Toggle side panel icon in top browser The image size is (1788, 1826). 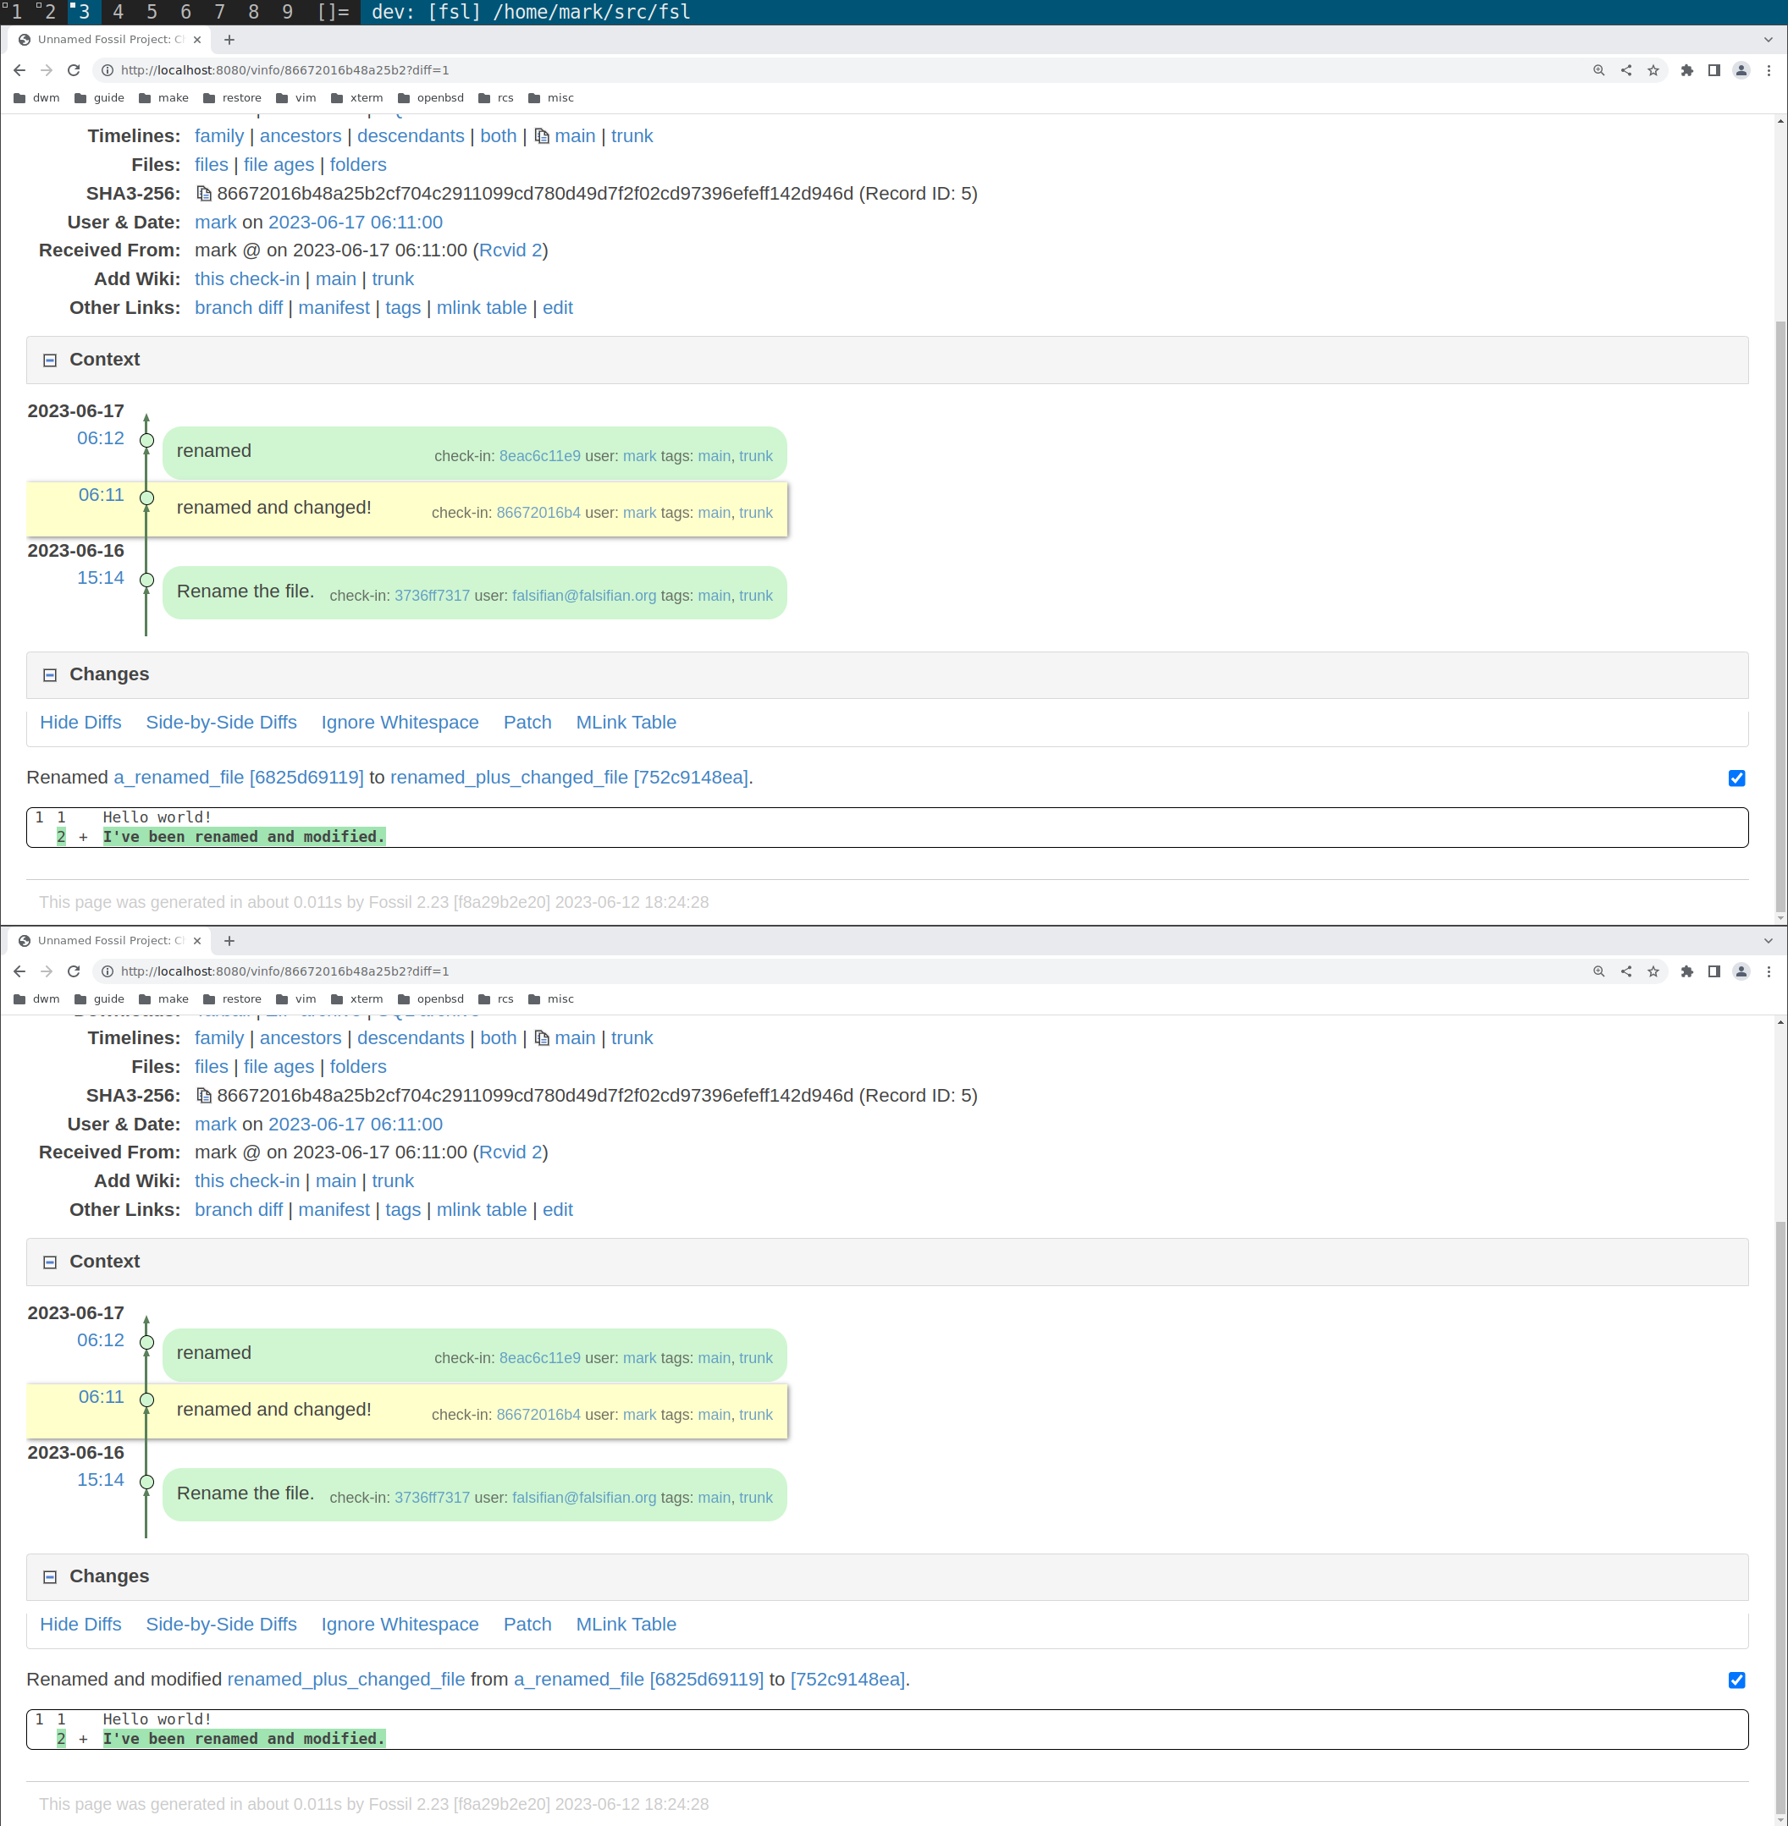pos(1713,70)
